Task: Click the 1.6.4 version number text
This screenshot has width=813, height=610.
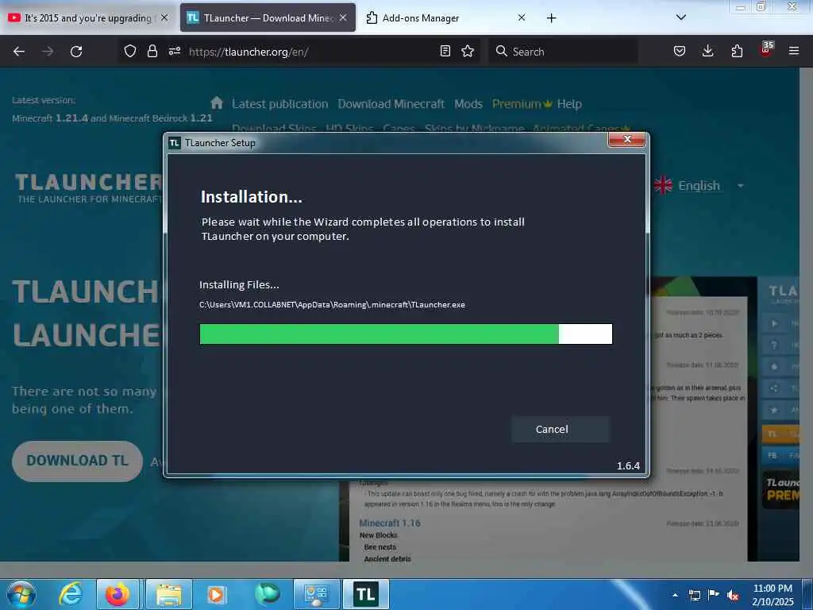Action: pyautogui.click(x=628, y=465)
